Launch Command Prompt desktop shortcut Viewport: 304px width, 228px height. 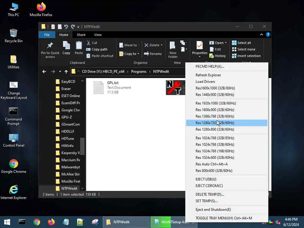click(13, 116)
